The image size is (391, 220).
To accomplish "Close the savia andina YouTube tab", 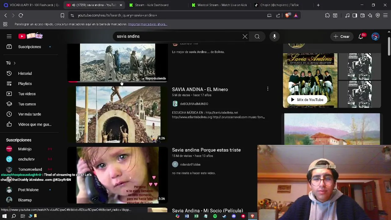I will [121, 5].
